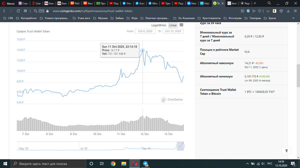
Task: Switch chart to Linear scale
Action: pos(173,25)
